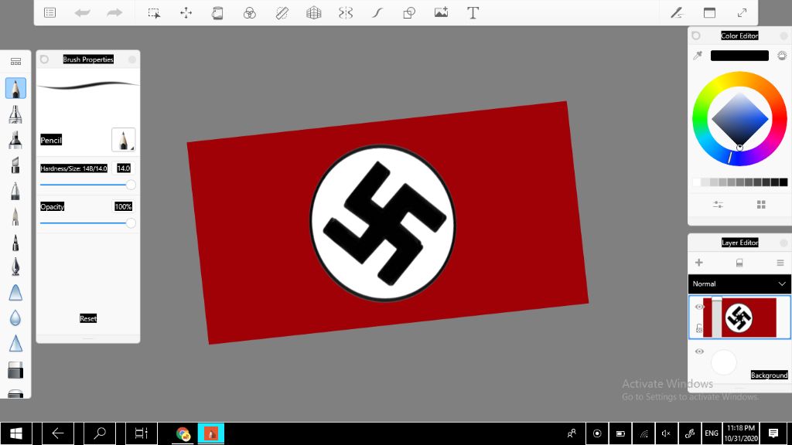The width and height of the screenshot is (792, 445).
Task: Open the three-circles color adjustment tool
Action: (250, 12)
